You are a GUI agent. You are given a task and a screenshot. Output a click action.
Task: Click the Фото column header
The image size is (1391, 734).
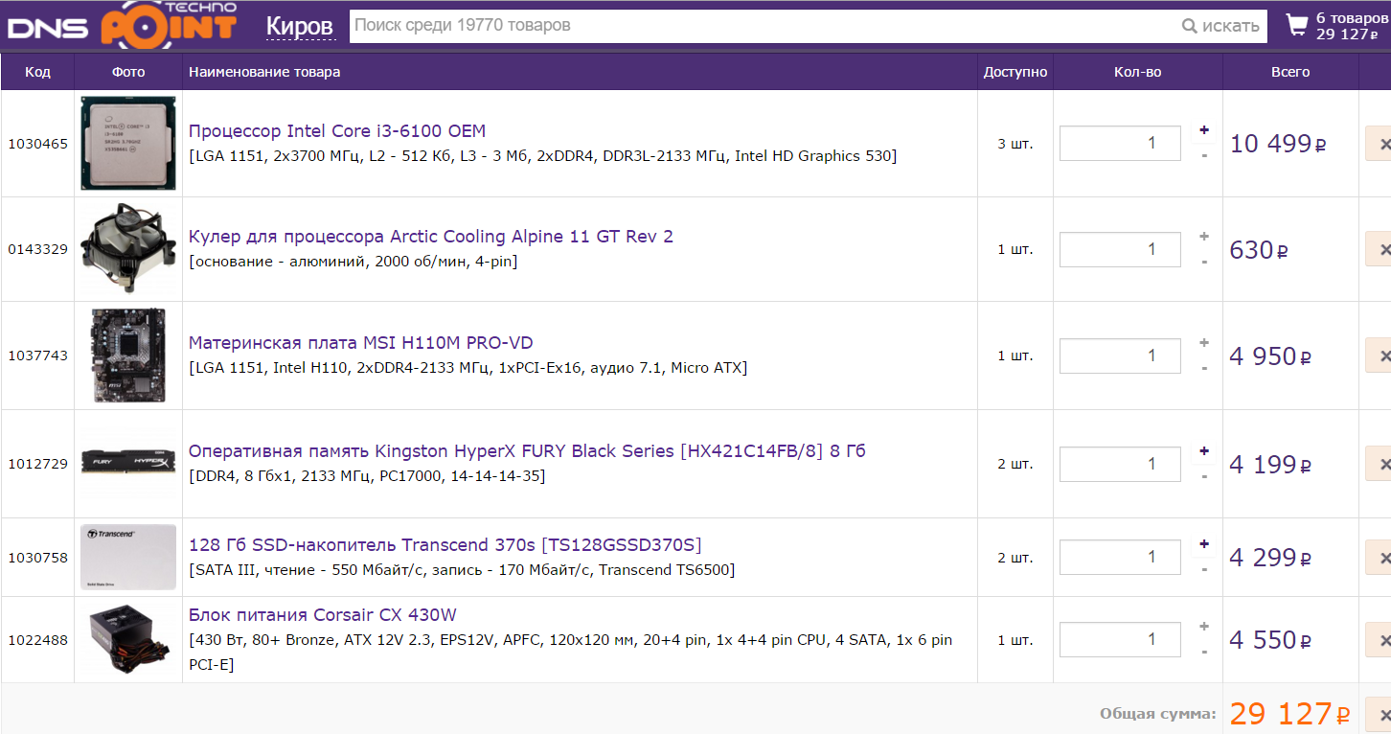[128, 72]
